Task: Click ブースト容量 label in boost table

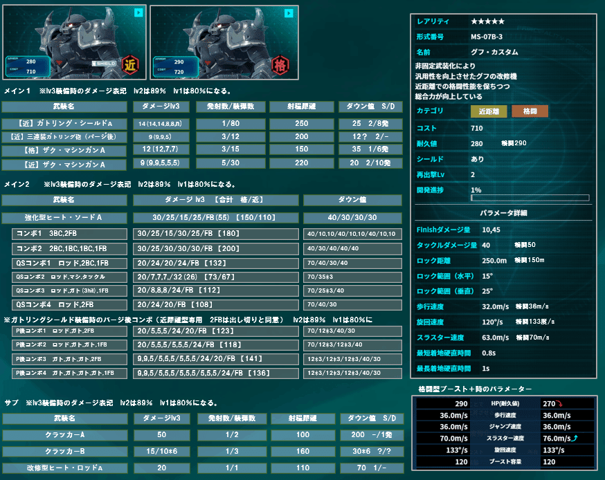Action: pos(505,461)
